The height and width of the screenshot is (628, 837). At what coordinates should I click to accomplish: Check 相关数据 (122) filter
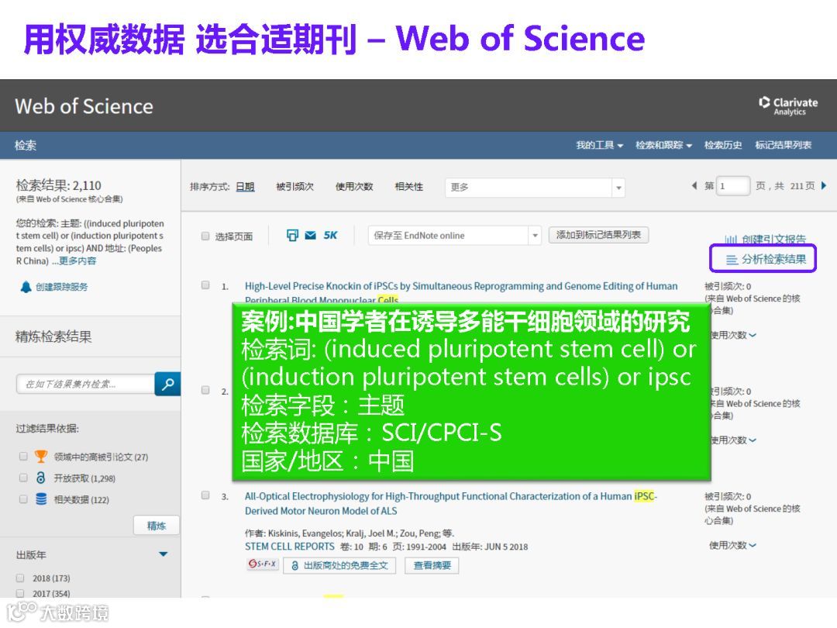23,499
